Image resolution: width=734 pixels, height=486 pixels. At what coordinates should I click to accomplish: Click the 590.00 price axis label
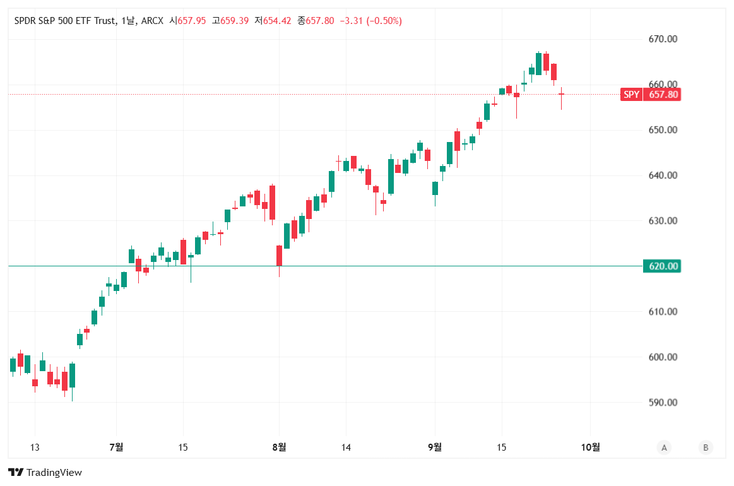663,403
